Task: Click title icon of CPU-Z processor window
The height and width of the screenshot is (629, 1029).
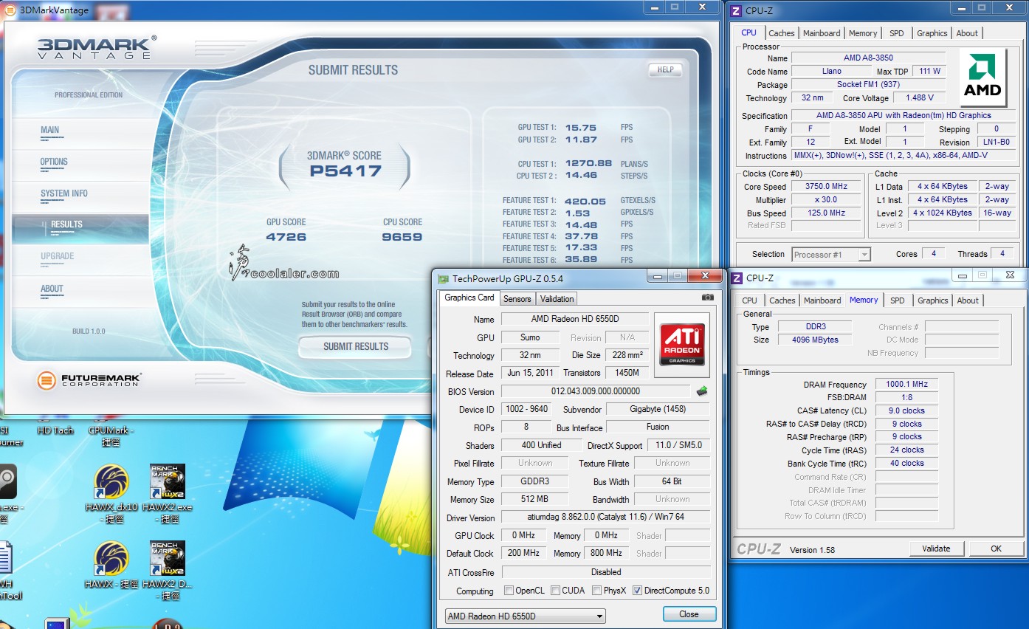Action: (737, 10)
